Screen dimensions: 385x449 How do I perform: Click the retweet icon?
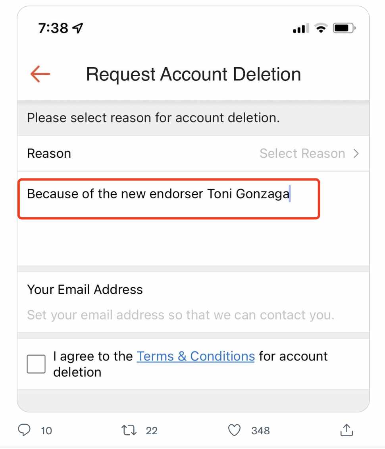[x=129, y=430]
